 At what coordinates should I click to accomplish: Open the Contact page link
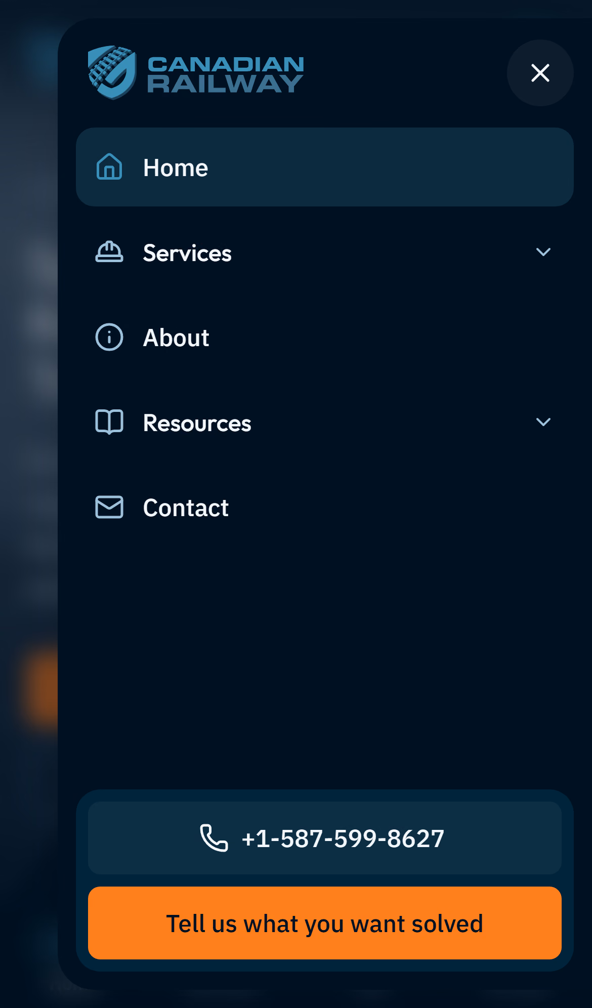click(324, 507)
